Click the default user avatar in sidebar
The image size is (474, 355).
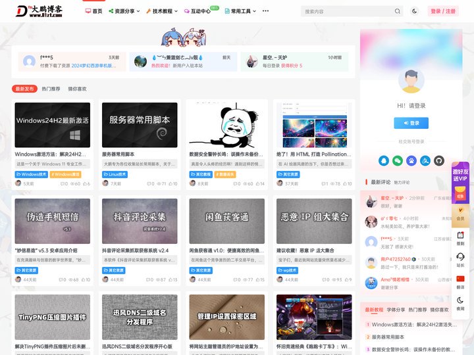(x=411, y=80)
